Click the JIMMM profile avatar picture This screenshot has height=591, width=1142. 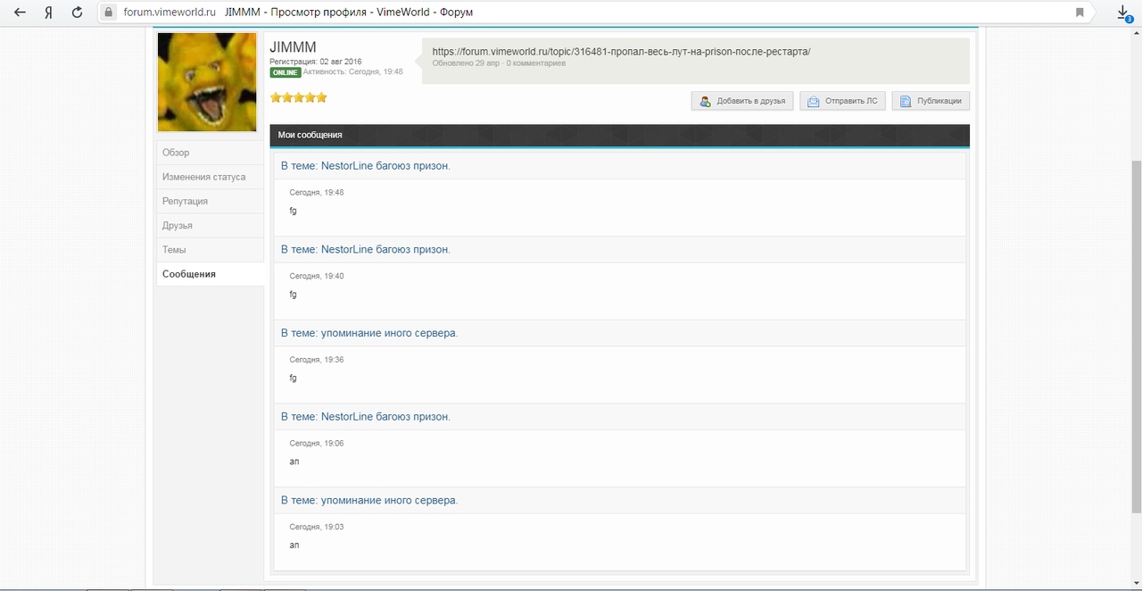207,82
